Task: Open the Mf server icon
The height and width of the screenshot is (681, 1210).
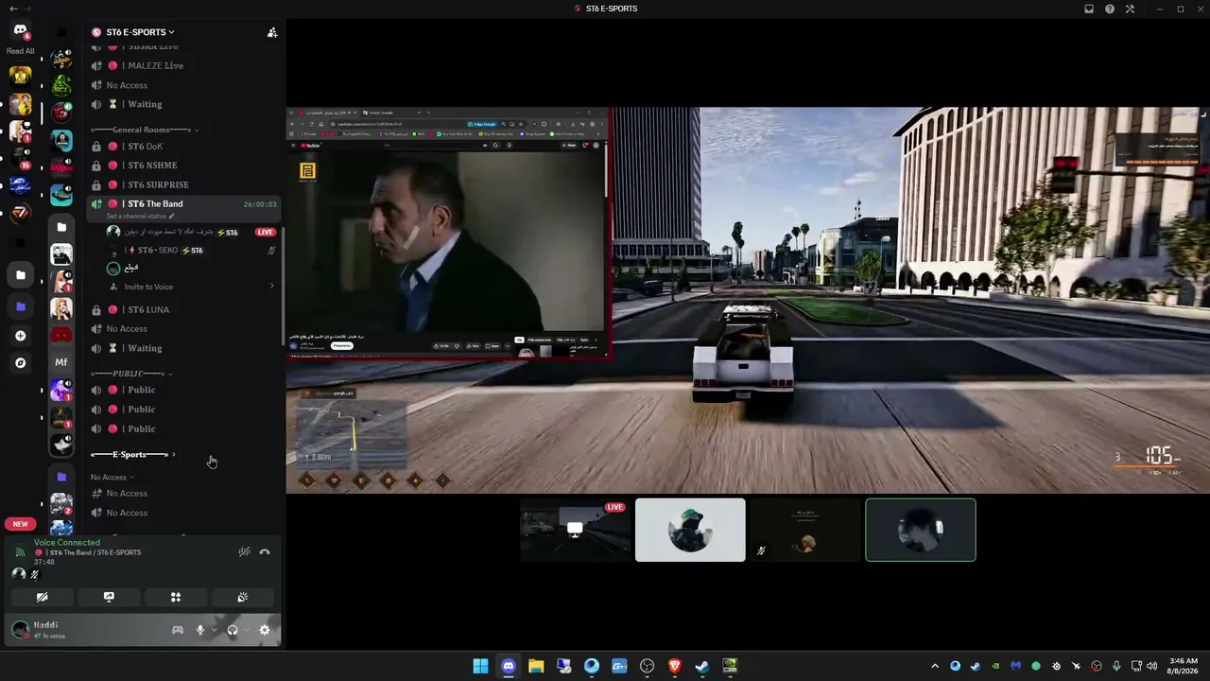Action: 61,362
